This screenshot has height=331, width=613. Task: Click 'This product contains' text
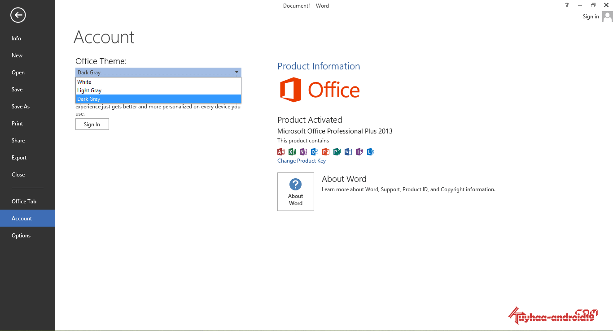tap(303, 141)
